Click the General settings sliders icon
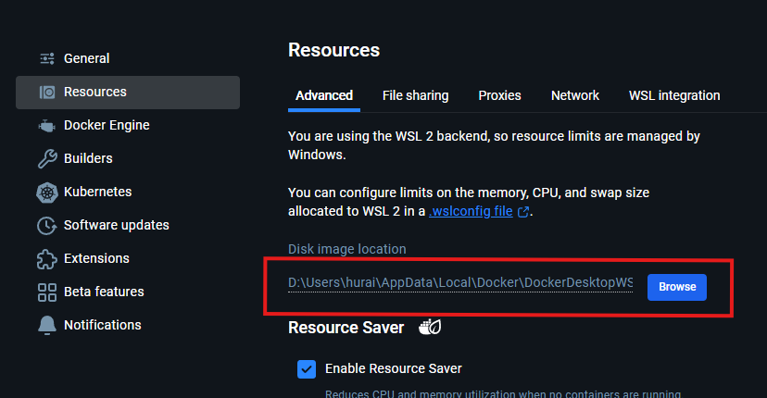767x398 pixels. [47, 58]
